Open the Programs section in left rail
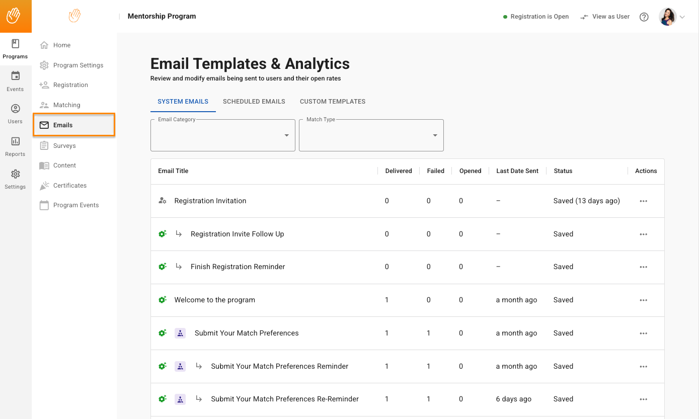 [15, 49]
